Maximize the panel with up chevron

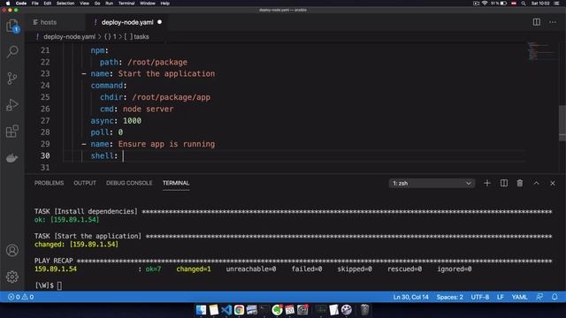[x=537, y=183]
